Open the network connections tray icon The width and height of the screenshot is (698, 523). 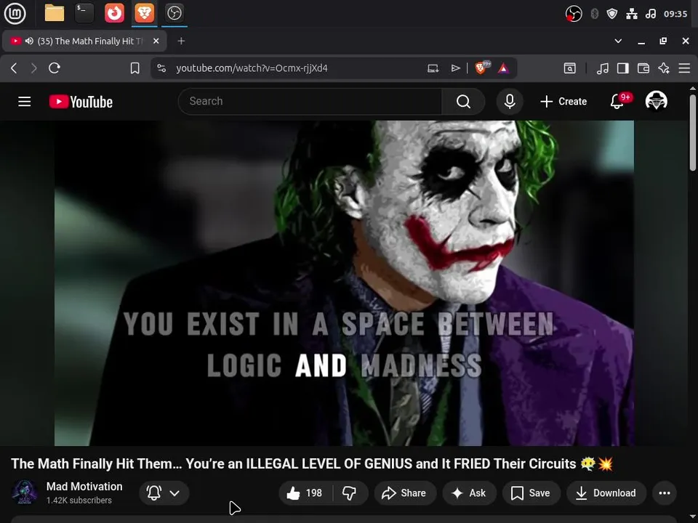[x=632, y=14]
